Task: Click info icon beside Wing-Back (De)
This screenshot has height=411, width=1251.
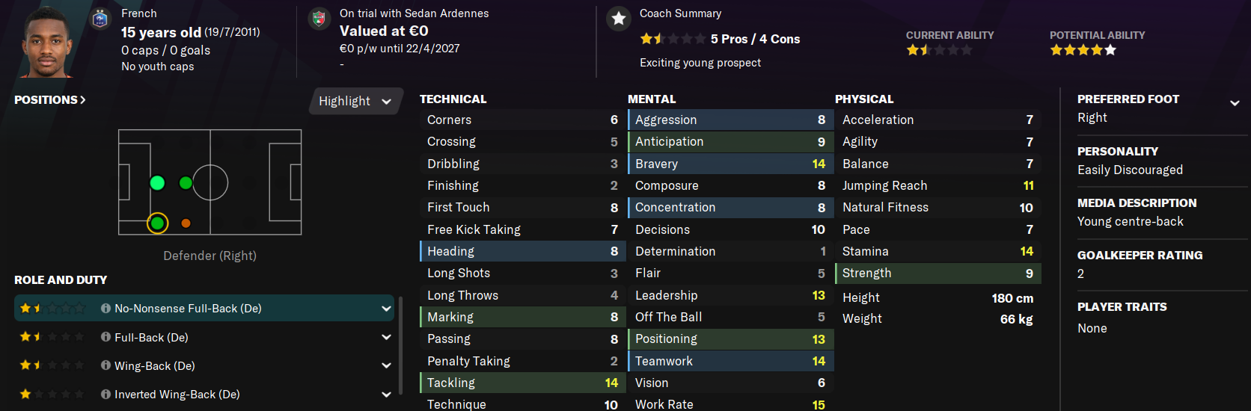Action: pos(105,365)
